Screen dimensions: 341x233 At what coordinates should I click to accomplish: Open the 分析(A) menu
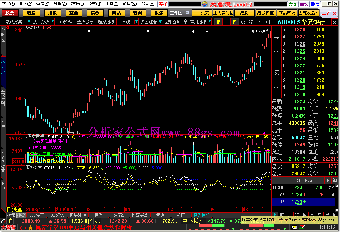[x=60, y=4]
